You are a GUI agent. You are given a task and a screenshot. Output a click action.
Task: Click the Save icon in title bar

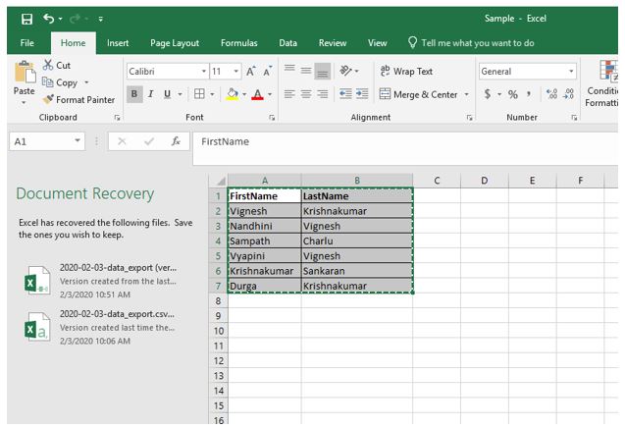26,18
